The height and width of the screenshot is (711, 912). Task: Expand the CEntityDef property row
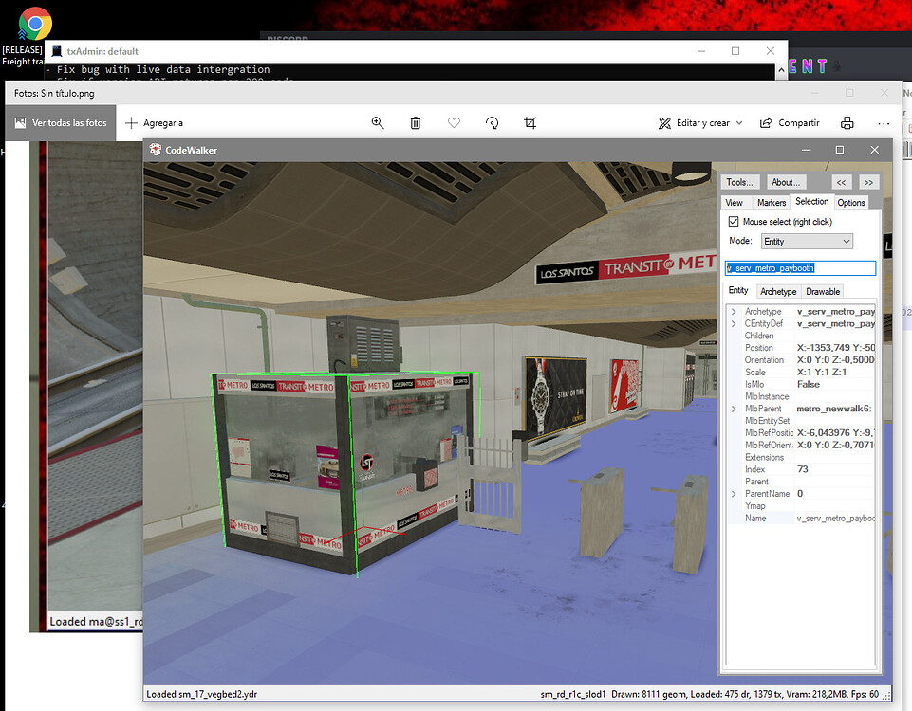click(734, 324)
